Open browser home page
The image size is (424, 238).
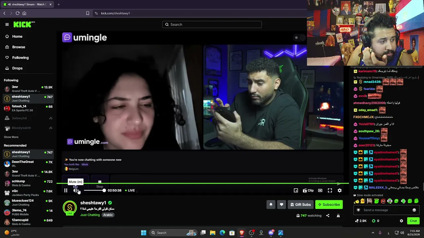[x=24, y=13]
